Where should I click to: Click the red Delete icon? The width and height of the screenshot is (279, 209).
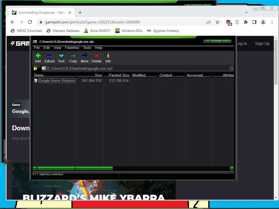96,56
